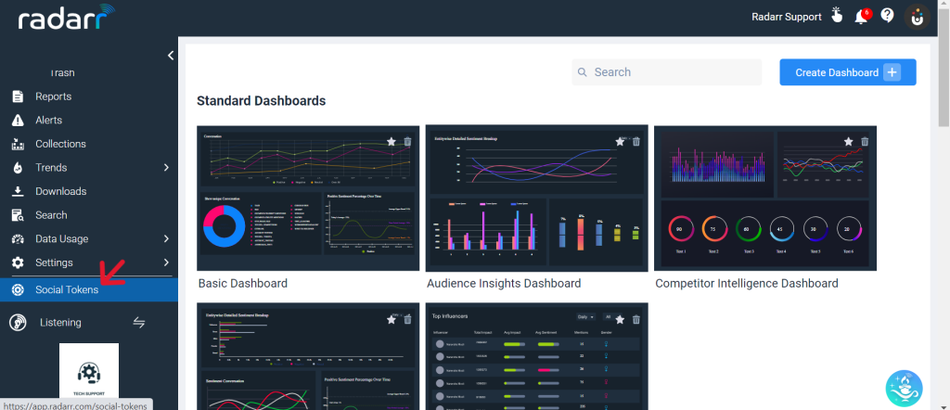
Task: Open the notifications bell
Action: (x=862, y=17)
